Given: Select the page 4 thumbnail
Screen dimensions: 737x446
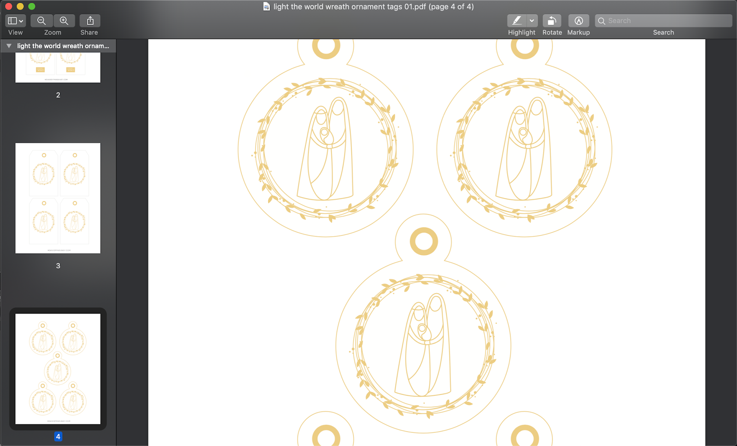Looking at the screenshot, I should [x=58, y=369].
